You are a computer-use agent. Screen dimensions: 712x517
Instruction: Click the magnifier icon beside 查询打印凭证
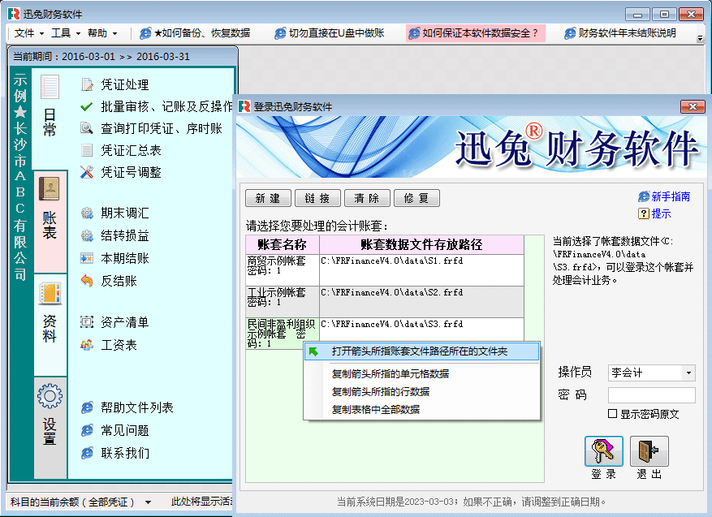click(86, 128)
